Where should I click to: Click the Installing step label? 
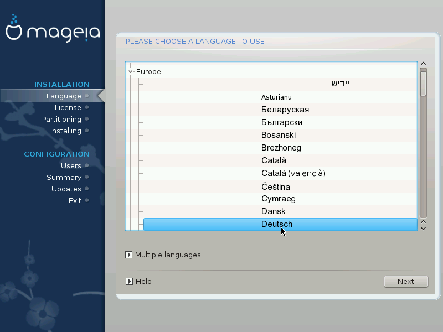pos(65,131)
